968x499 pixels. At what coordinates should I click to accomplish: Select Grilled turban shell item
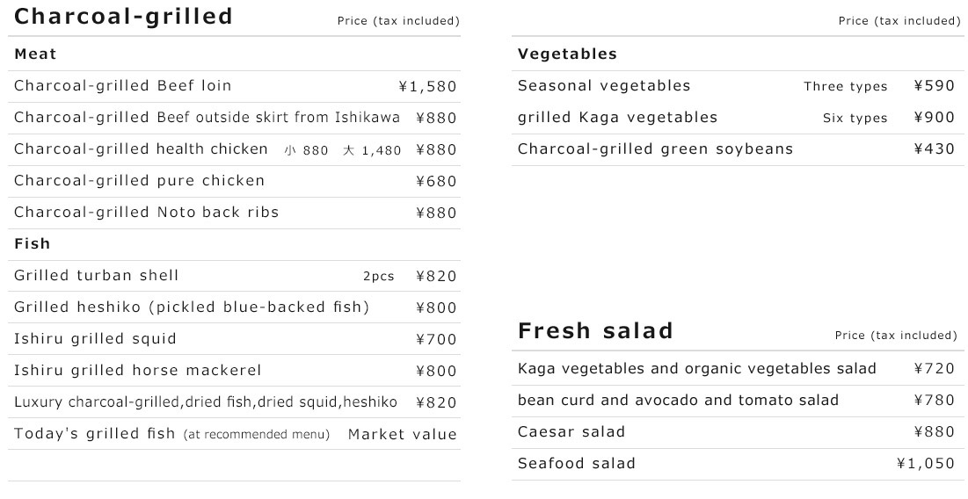(97, 276)
